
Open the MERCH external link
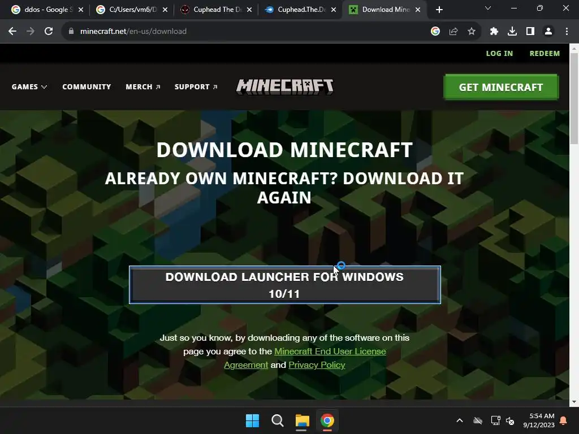coord(142,86)
